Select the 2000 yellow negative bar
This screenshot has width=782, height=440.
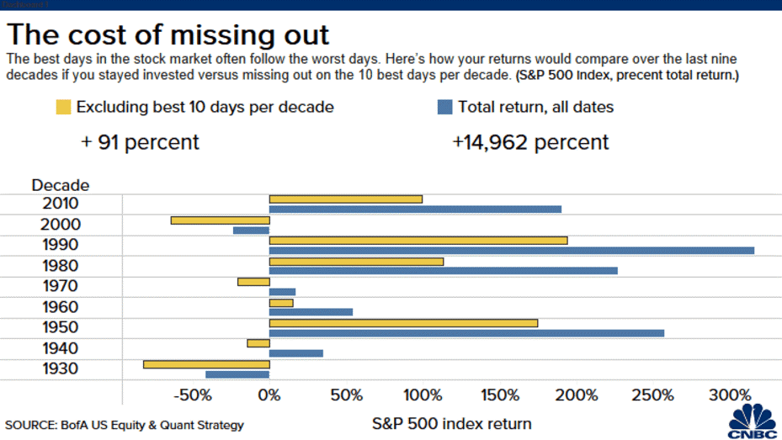click(x=220, y=220)
